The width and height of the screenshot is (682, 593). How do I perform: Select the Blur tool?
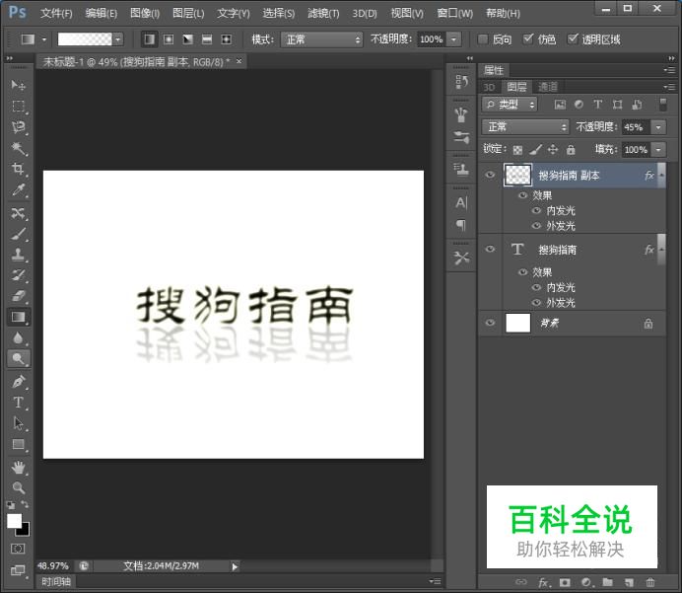click(18, 337)
